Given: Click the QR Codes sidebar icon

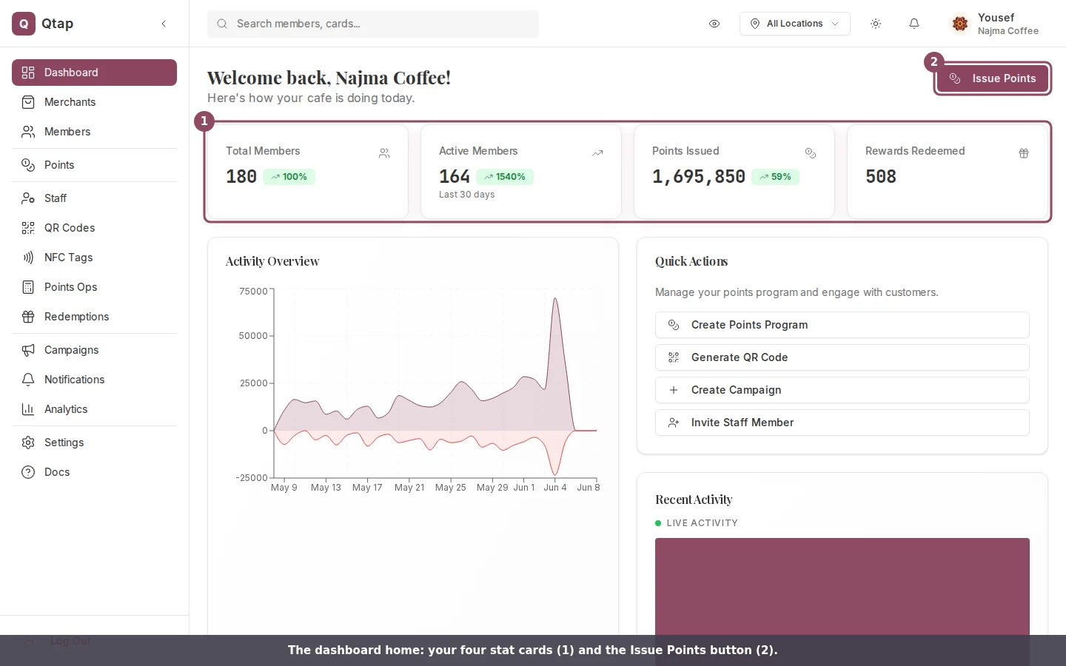Looking at the screenshot, I should pos(28,228).
